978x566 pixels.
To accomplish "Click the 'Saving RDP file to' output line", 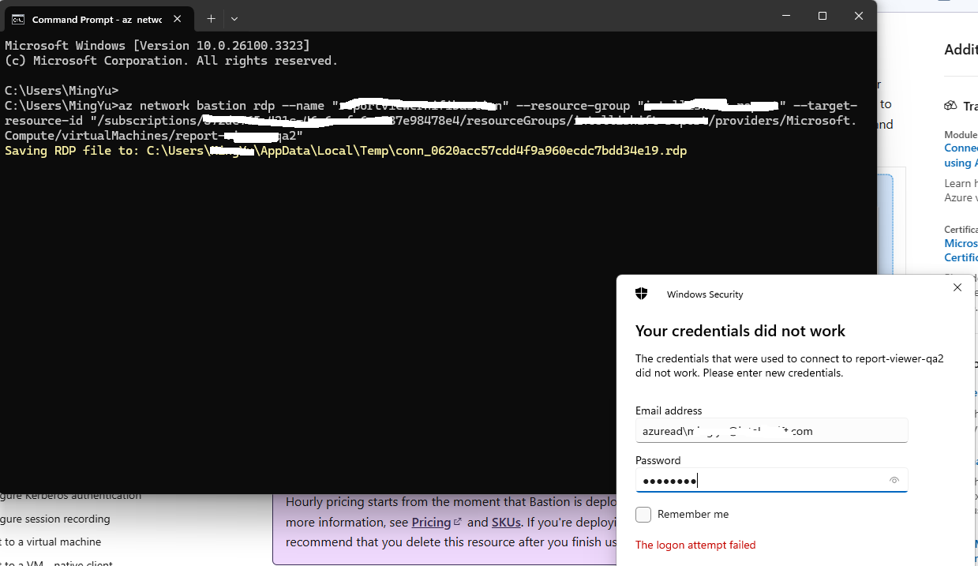I will [346, 151].
